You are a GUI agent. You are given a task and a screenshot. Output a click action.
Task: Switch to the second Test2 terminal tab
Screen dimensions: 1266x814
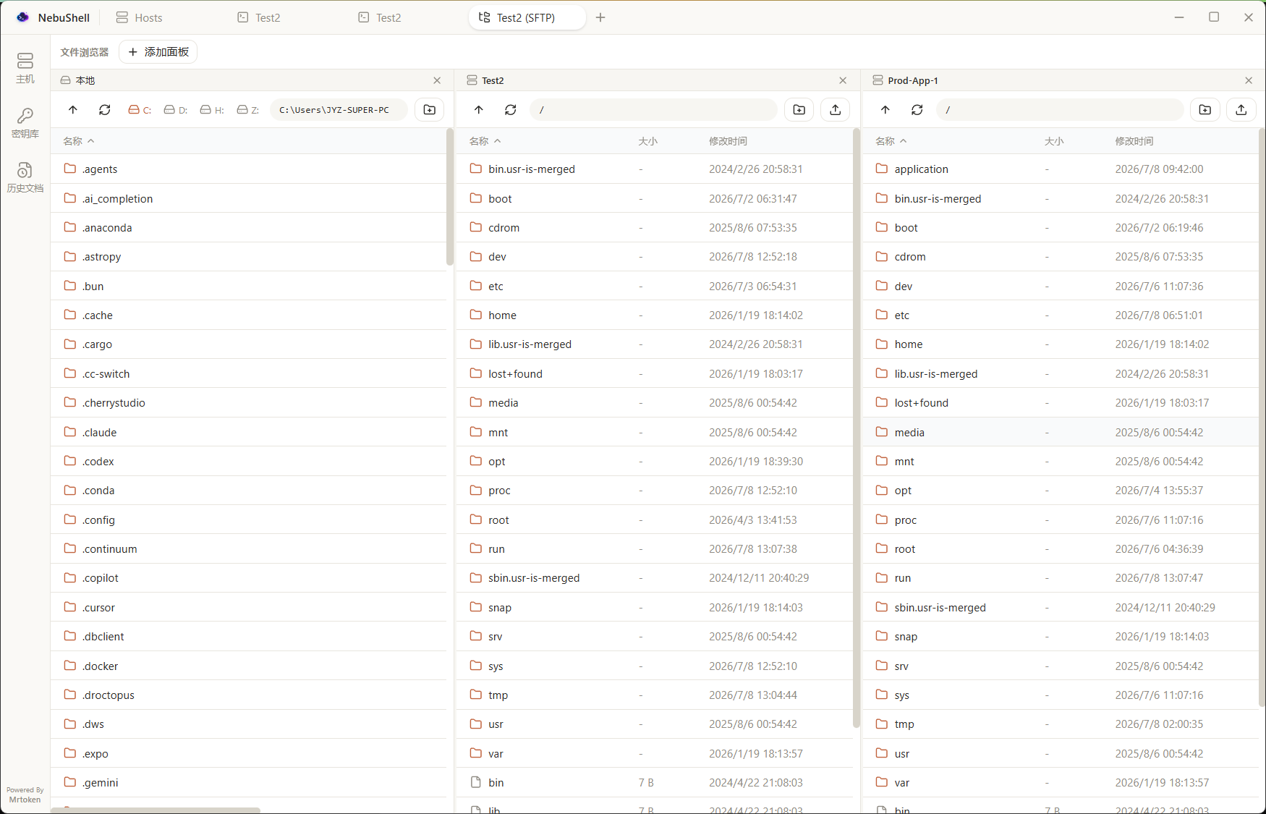pos(380,17)
